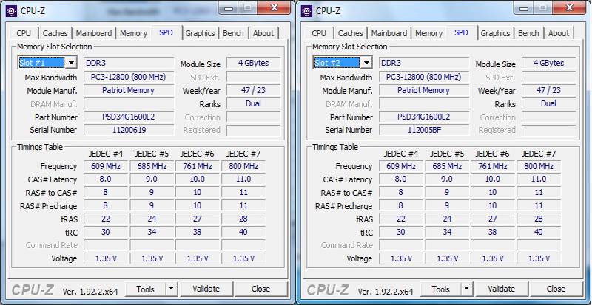Show the About tab in right window
This screenshot has height=305, width=592.
click(x=559, y=33)
